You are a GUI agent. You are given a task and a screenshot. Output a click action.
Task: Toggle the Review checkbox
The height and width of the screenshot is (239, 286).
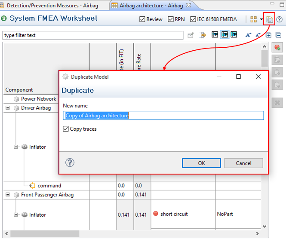143,19
